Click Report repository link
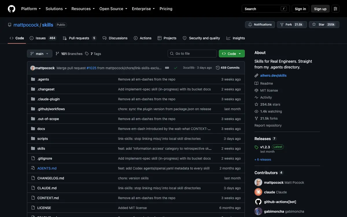Viewport: 347px width, 217px height. pos(268,125)
